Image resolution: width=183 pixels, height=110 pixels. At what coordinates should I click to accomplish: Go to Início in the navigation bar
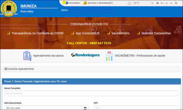point(65,10)
